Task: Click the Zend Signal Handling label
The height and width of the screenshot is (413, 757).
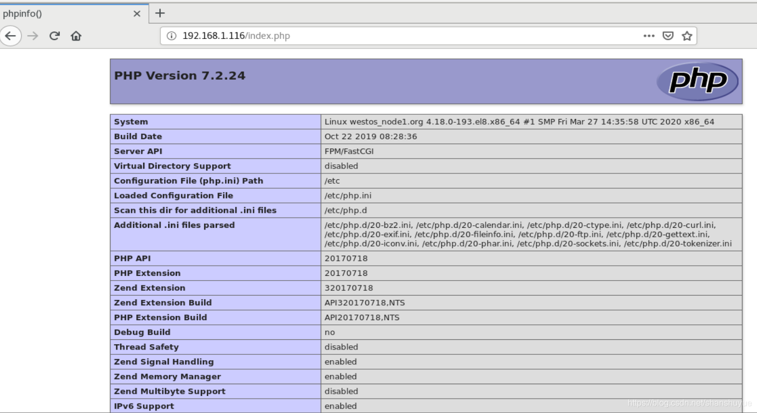Action: pos(163,362)
